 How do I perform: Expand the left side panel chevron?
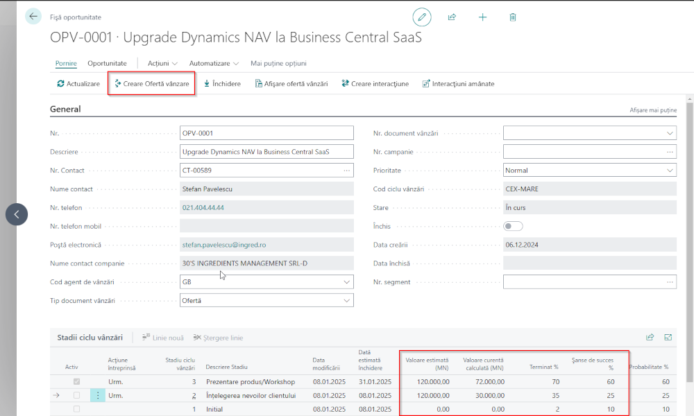pyautogui.click(x=17, y=214)
